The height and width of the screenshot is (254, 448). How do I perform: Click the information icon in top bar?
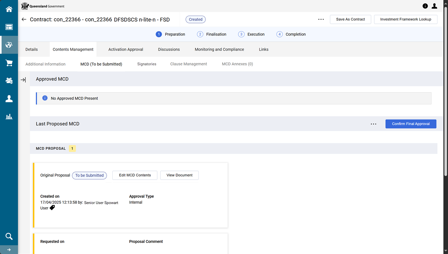(425, 6)
